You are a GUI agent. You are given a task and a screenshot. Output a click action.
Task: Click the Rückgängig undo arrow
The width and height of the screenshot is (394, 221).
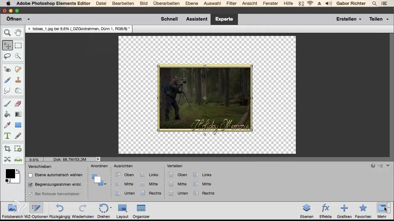tap(60, 211)
